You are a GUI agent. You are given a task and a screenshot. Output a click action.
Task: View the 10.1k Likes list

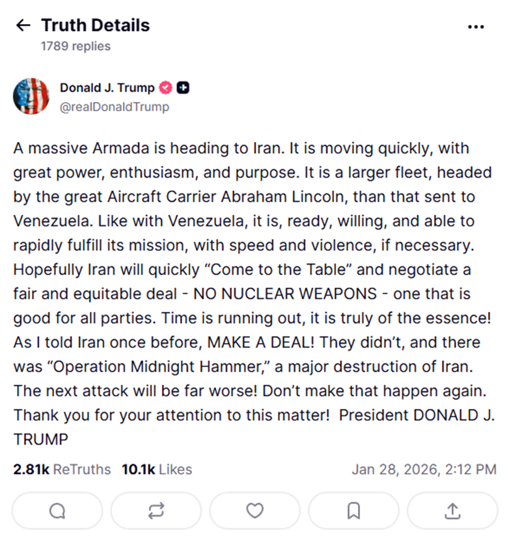point(156,469)
